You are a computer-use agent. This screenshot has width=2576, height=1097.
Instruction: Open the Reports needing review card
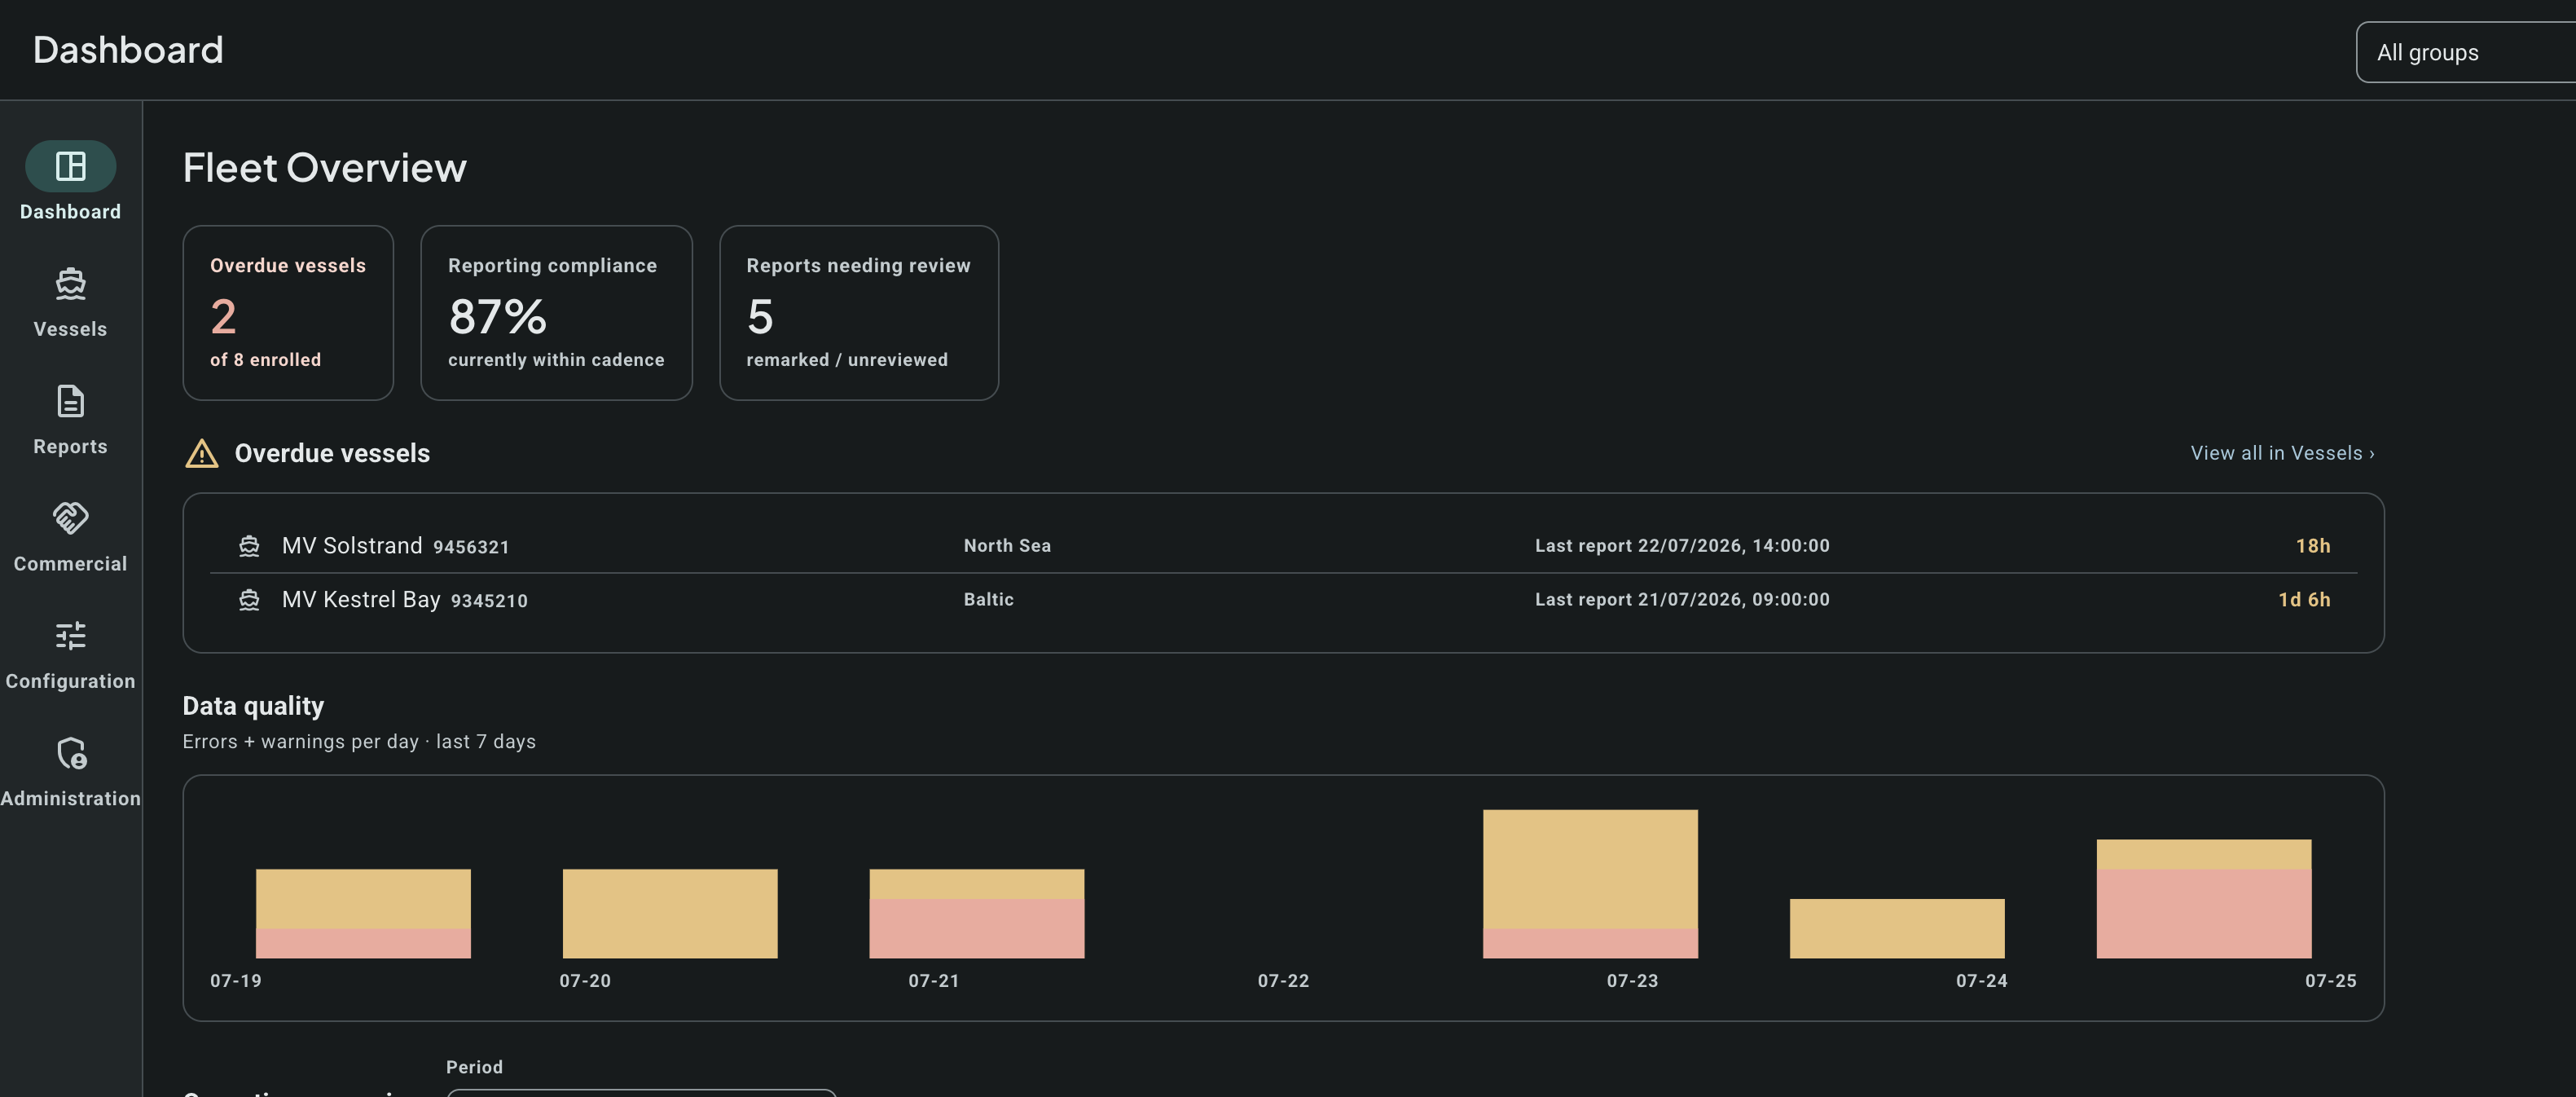click(x=859, y=313)
